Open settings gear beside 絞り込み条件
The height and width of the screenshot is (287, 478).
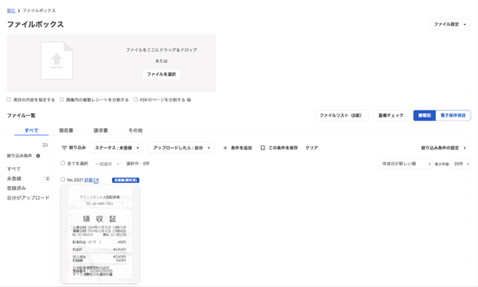tap(38, 156)
